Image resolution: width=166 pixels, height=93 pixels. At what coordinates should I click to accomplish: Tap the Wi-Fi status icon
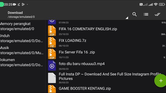tap(156, 4)
